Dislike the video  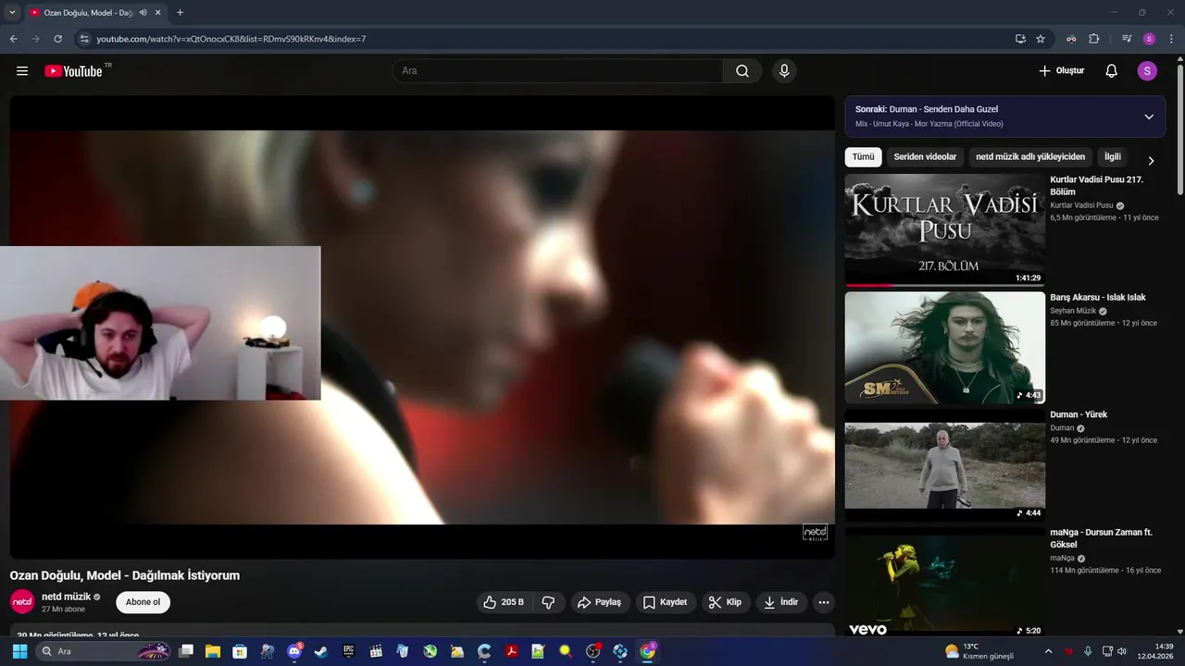pyautogui.click(x=548, y=602)
